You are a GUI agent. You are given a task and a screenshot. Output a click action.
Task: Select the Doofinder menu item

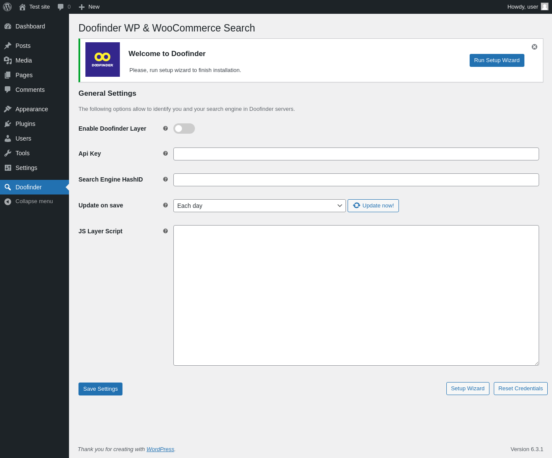pyautogui.click(x=34, y=187)
